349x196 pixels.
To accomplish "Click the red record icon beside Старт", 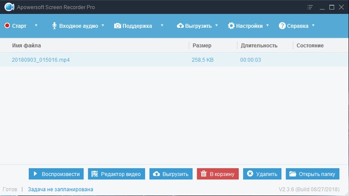I will click(7, 26).
